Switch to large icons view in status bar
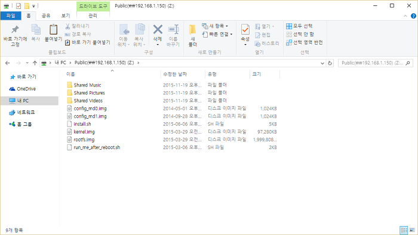The height and width of the screenshot is (235, 418). [x=412, y=230]
